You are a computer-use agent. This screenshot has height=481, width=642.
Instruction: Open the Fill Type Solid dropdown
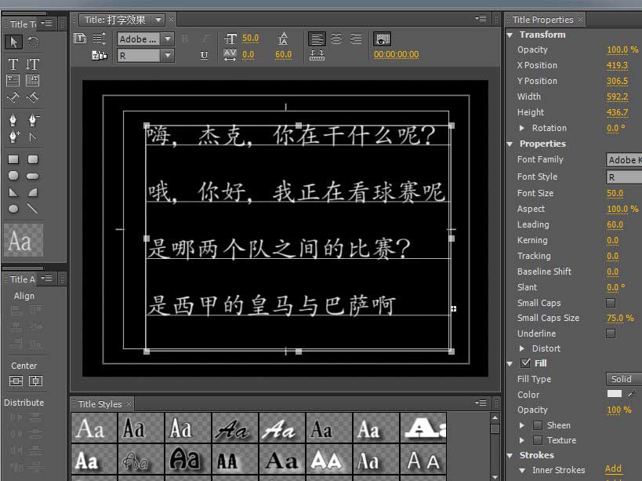coord(623,379)
